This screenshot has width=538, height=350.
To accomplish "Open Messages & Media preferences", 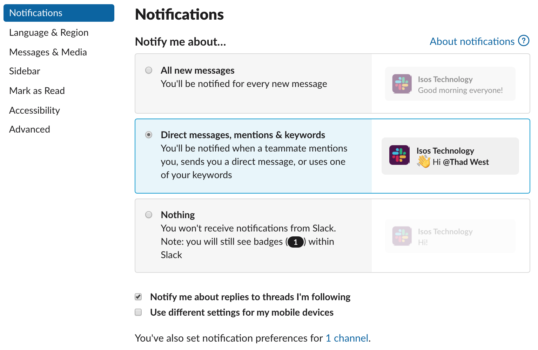I will tap(48, 52).
